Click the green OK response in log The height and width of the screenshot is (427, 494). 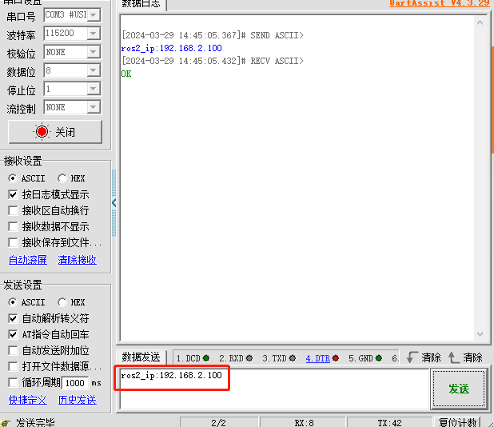(126, 74)
